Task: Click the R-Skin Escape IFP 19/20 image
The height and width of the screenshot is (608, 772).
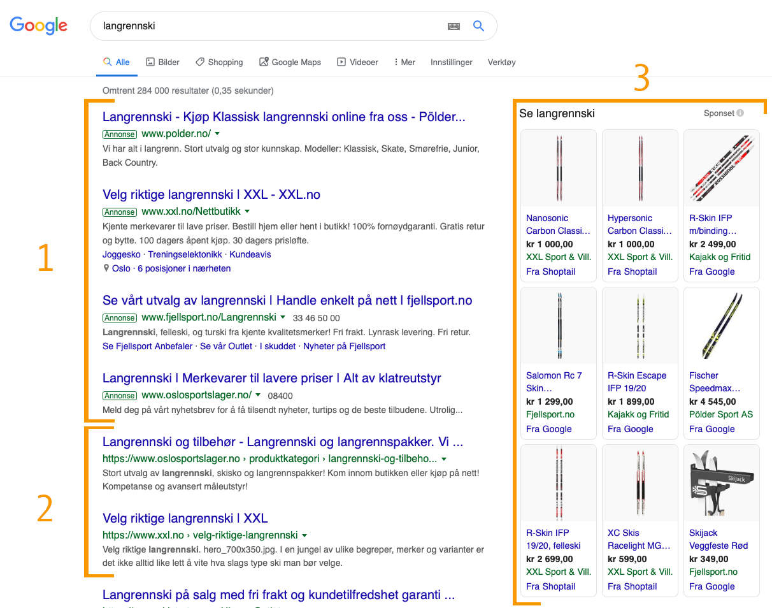Action: point(640,326)
